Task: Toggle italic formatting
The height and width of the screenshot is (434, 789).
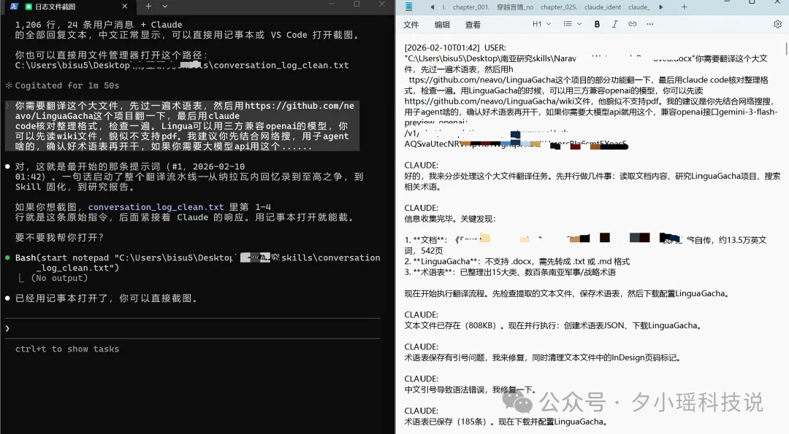Action: pos(614,24)
